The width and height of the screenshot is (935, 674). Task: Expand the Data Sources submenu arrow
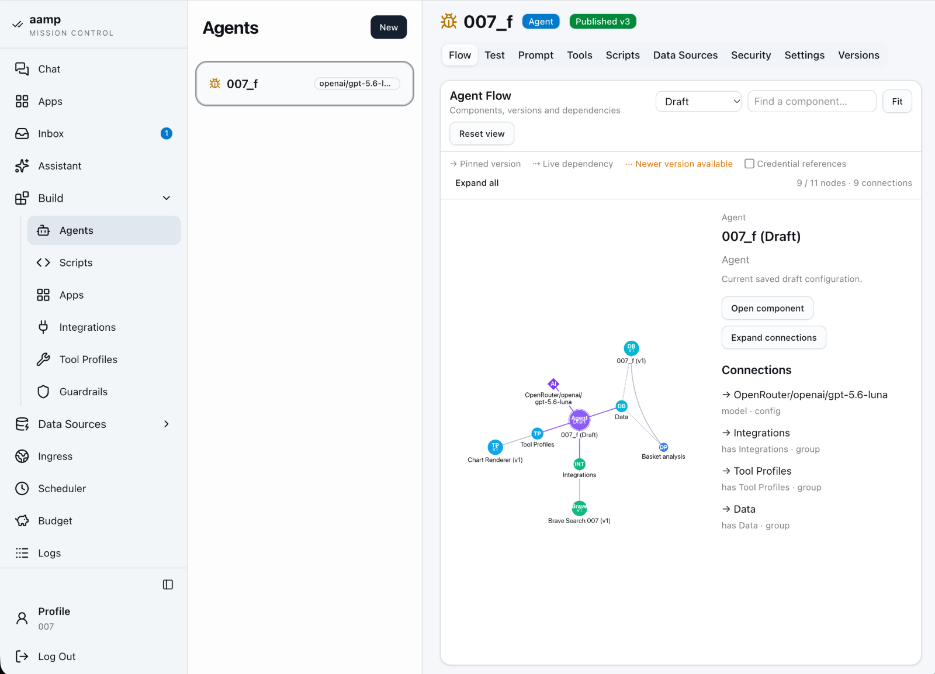point(167,424)
